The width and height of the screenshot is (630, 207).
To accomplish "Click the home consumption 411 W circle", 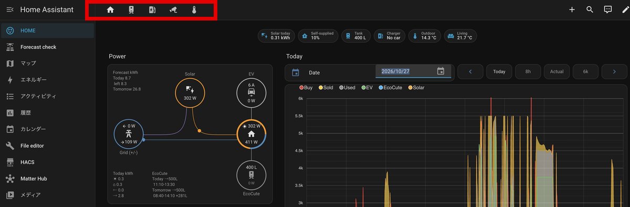I will click(x=251, y=134).
